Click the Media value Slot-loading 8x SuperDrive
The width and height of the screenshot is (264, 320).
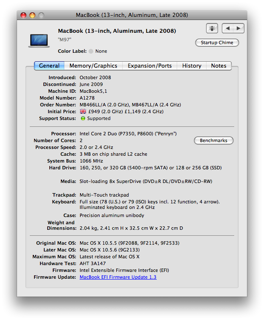click(x=146, y=181)
